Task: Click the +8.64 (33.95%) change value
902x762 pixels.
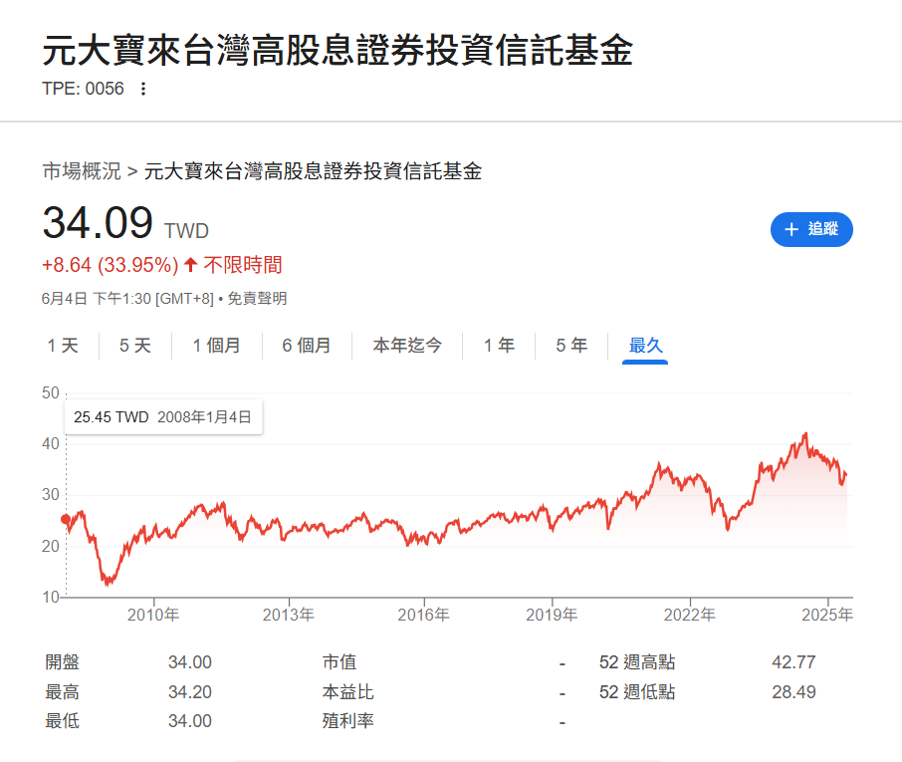Action: coord(110,265)
